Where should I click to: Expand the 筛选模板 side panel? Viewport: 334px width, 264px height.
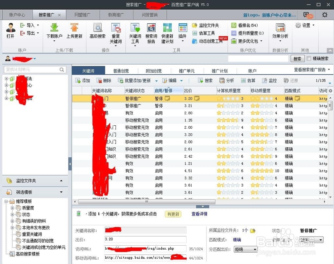pos(61,192)
